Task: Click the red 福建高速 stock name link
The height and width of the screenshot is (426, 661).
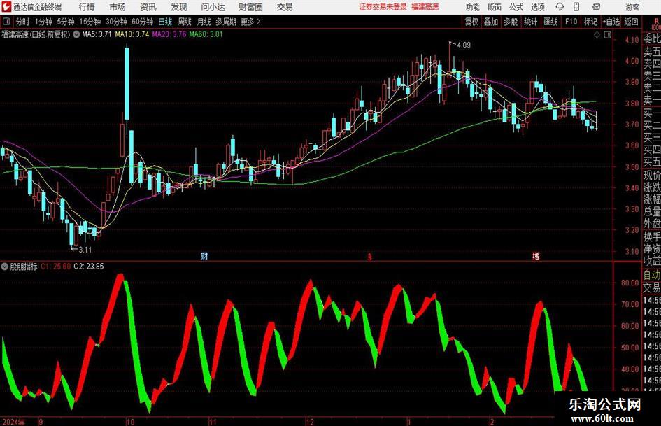Action: pos(425,7)
